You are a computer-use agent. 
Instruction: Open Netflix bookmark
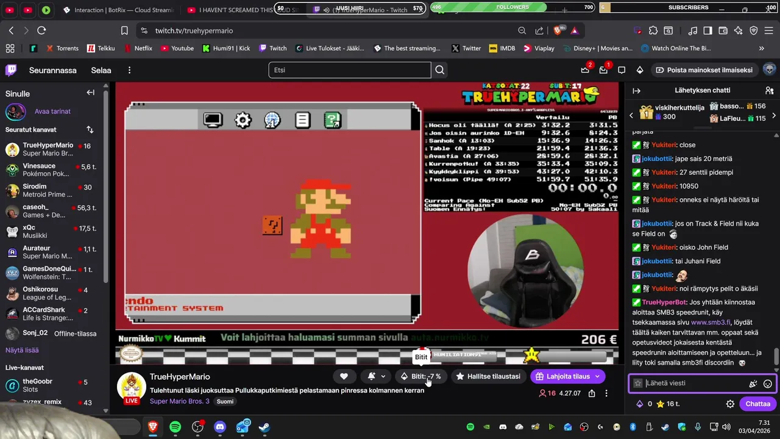(138, 48)
